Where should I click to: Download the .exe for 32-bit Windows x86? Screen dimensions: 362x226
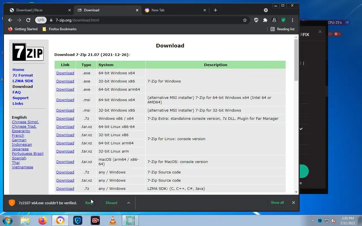click(x=65, y=81)
